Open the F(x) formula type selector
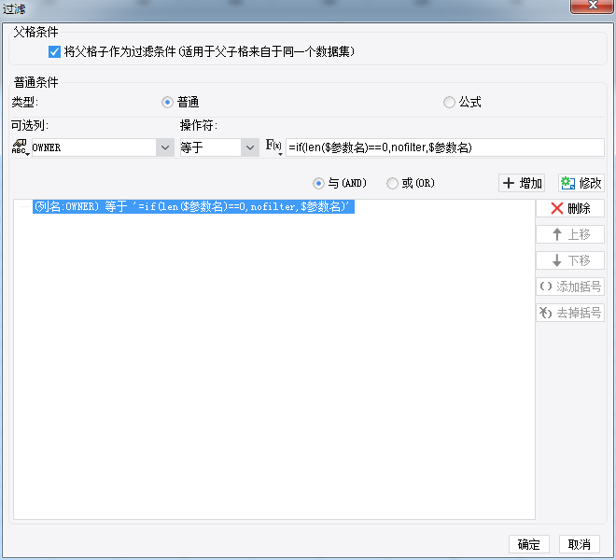This screenshot has width=616, height=560. (274, 147)
